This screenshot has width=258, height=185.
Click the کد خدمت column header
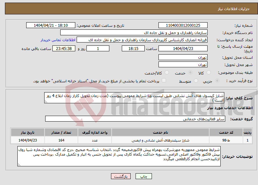point(226,132)
